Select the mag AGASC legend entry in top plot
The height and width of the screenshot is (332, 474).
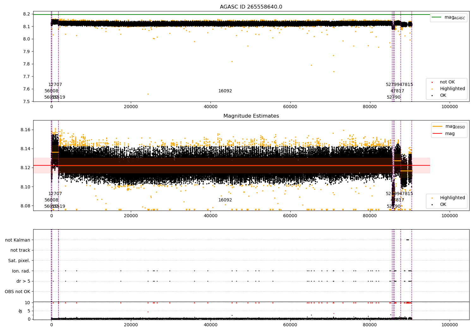pyautogui.click(x=448, y=17)
